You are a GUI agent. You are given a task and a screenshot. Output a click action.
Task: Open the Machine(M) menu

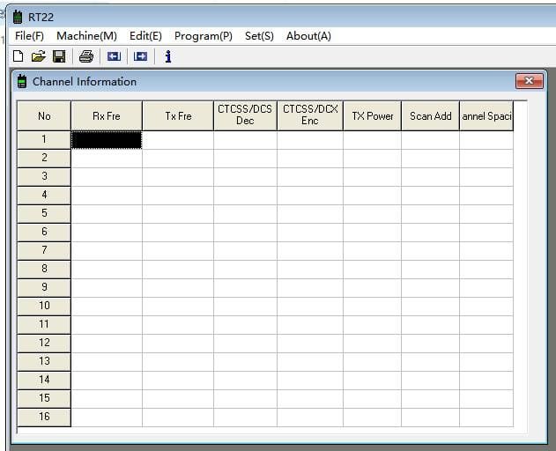(86, 36)
